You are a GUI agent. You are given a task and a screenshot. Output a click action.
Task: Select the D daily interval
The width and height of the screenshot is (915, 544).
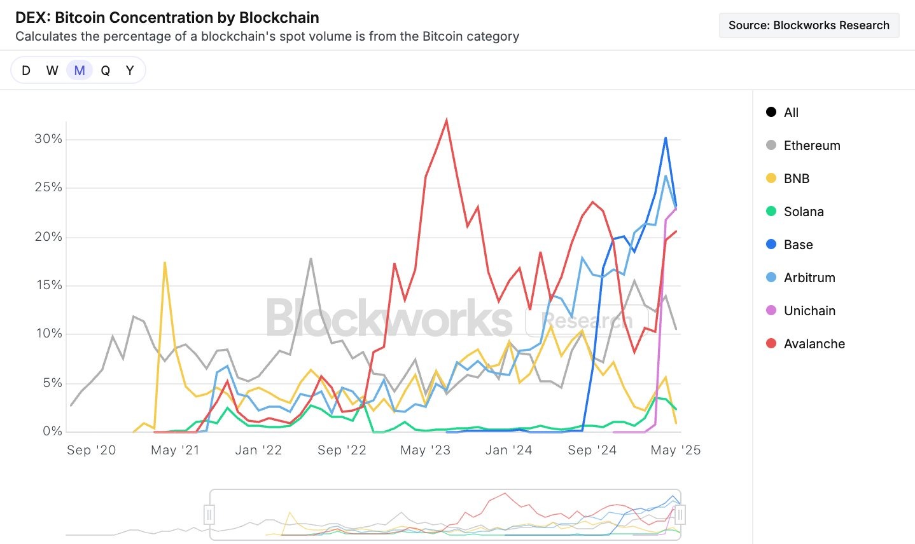coord(26,71)
